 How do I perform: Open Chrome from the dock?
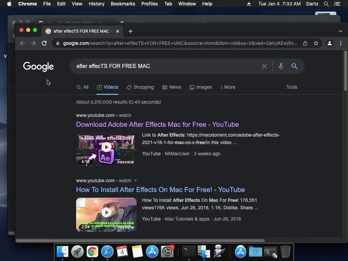pyautogui.click(x=92, y=251)
